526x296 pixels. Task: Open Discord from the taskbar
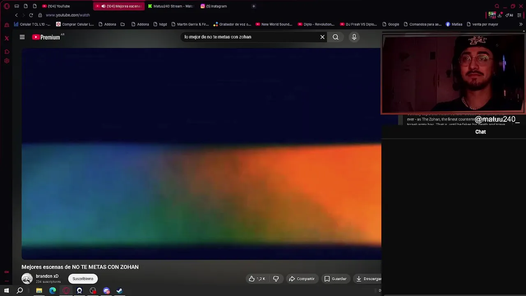pyautogui.click(x=106, y=291)
